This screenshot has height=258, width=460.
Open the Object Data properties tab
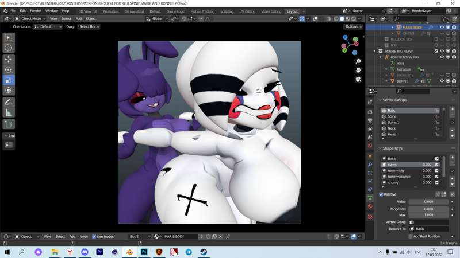point(370,198)
